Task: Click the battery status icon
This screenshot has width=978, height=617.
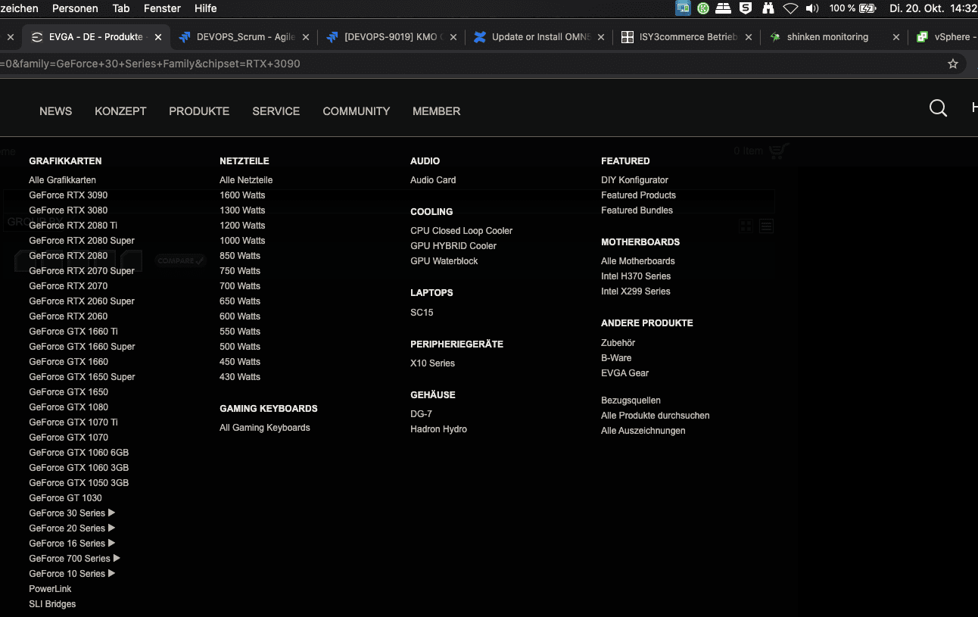Action: tap(867, 8)
